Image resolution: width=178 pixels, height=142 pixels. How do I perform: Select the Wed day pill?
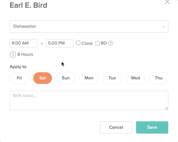click(135, 78)
